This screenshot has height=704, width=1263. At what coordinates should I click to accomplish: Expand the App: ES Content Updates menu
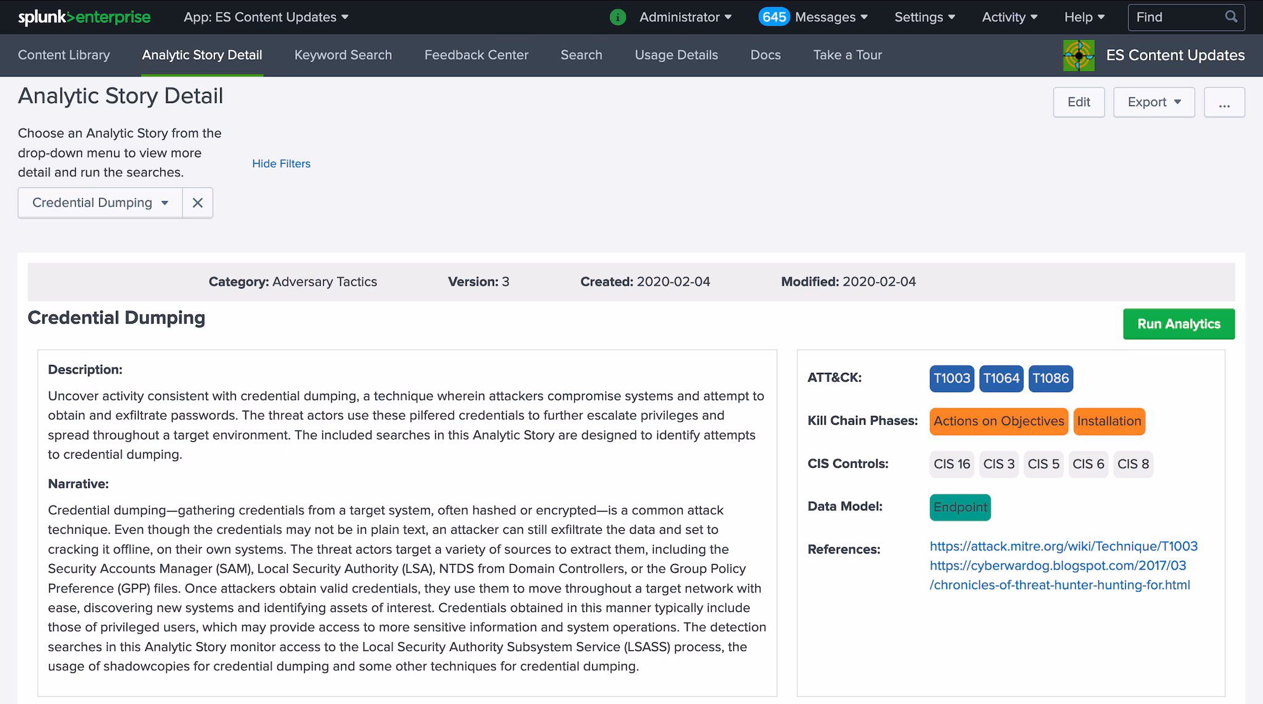click(266, 17)
